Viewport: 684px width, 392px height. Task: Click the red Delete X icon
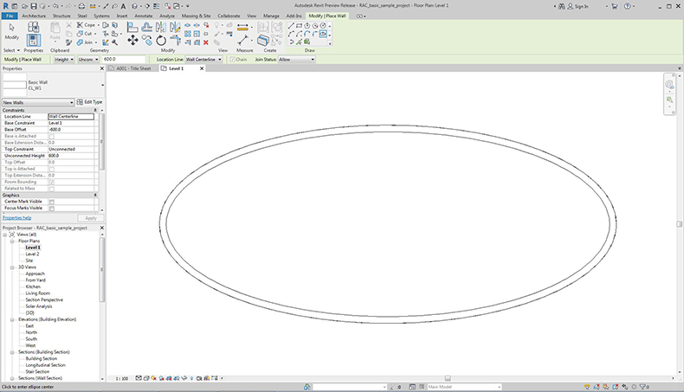(x=206, y=42)
